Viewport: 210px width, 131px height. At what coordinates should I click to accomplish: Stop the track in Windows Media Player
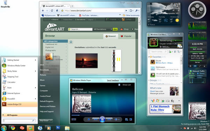89,119
